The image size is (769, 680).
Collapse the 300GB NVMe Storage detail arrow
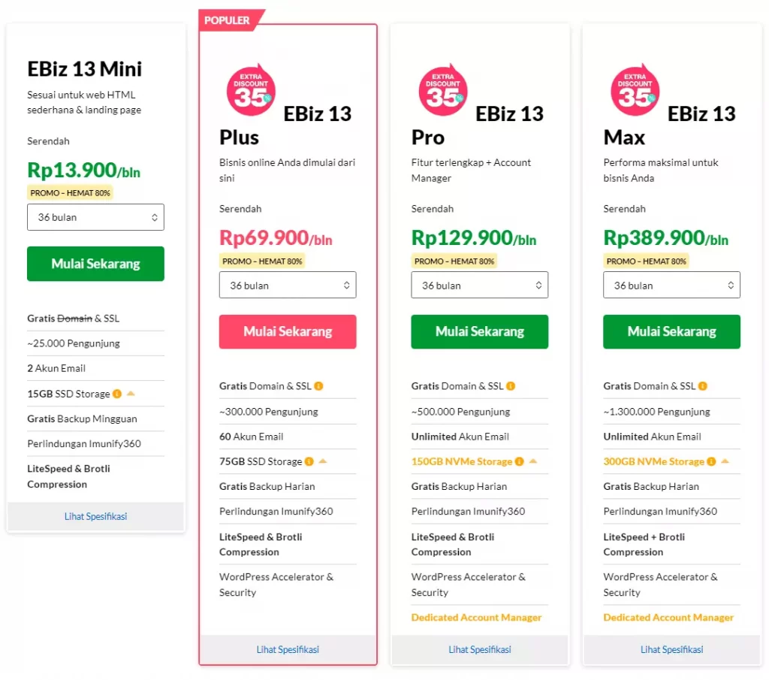[x=724, y=461]
